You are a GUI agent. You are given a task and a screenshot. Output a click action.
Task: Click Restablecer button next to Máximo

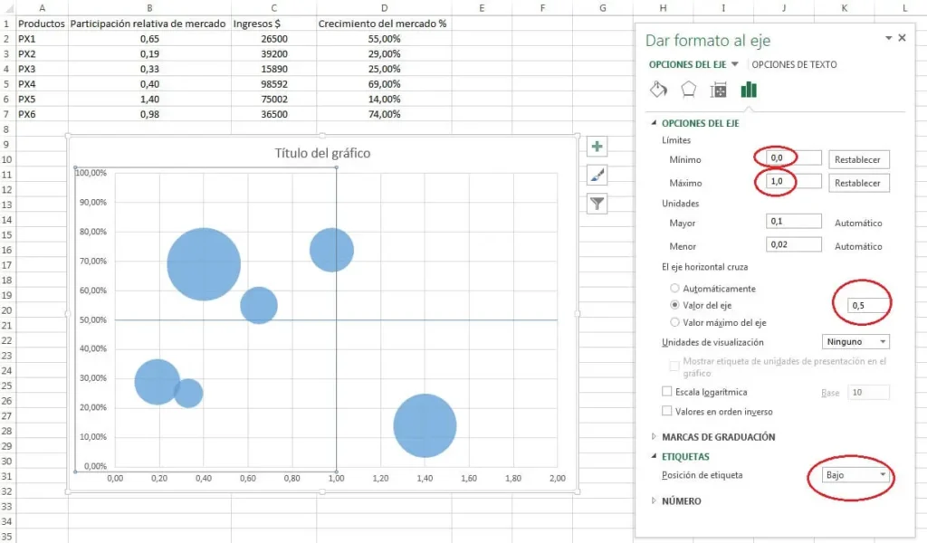[x=859, y=183]
